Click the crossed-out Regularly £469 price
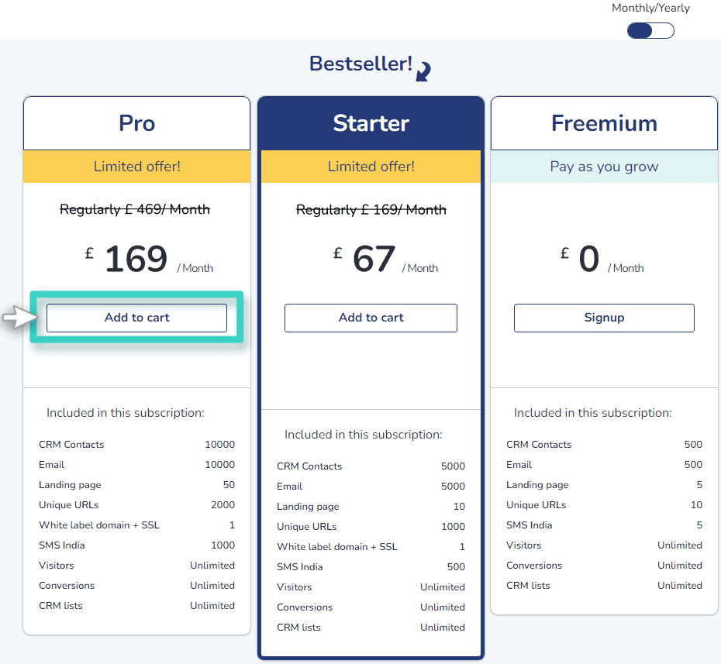Screen dimensions: 721x664 point(136,209)
